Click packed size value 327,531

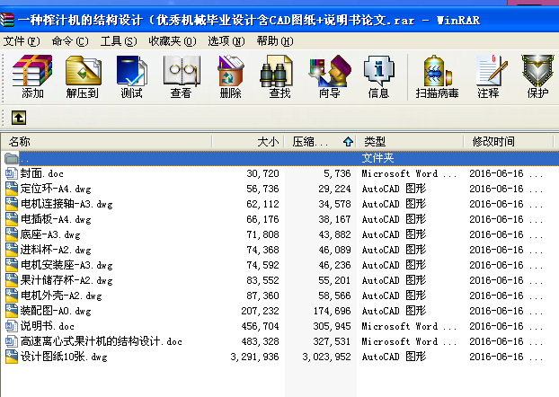coord(333,342)
